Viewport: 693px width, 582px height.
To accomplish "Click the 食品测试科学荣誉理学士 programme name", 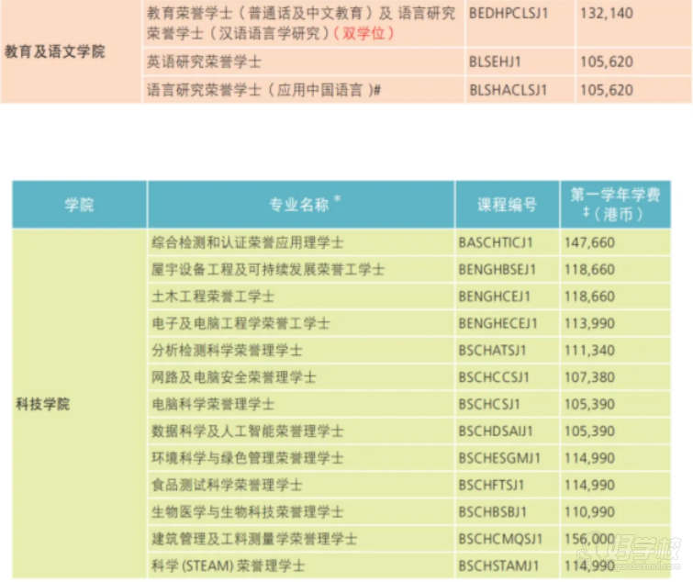I will click(227, 485).
